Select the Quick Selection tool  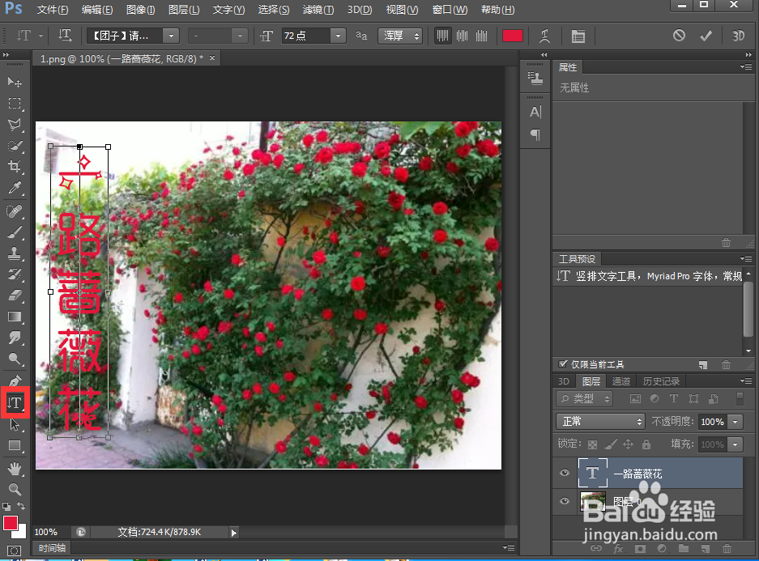(x=15, y=146)
